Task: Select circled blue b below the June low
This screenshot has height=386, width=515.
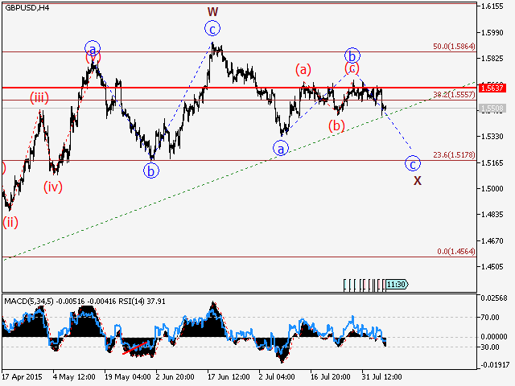Action: tap(151, 170)
